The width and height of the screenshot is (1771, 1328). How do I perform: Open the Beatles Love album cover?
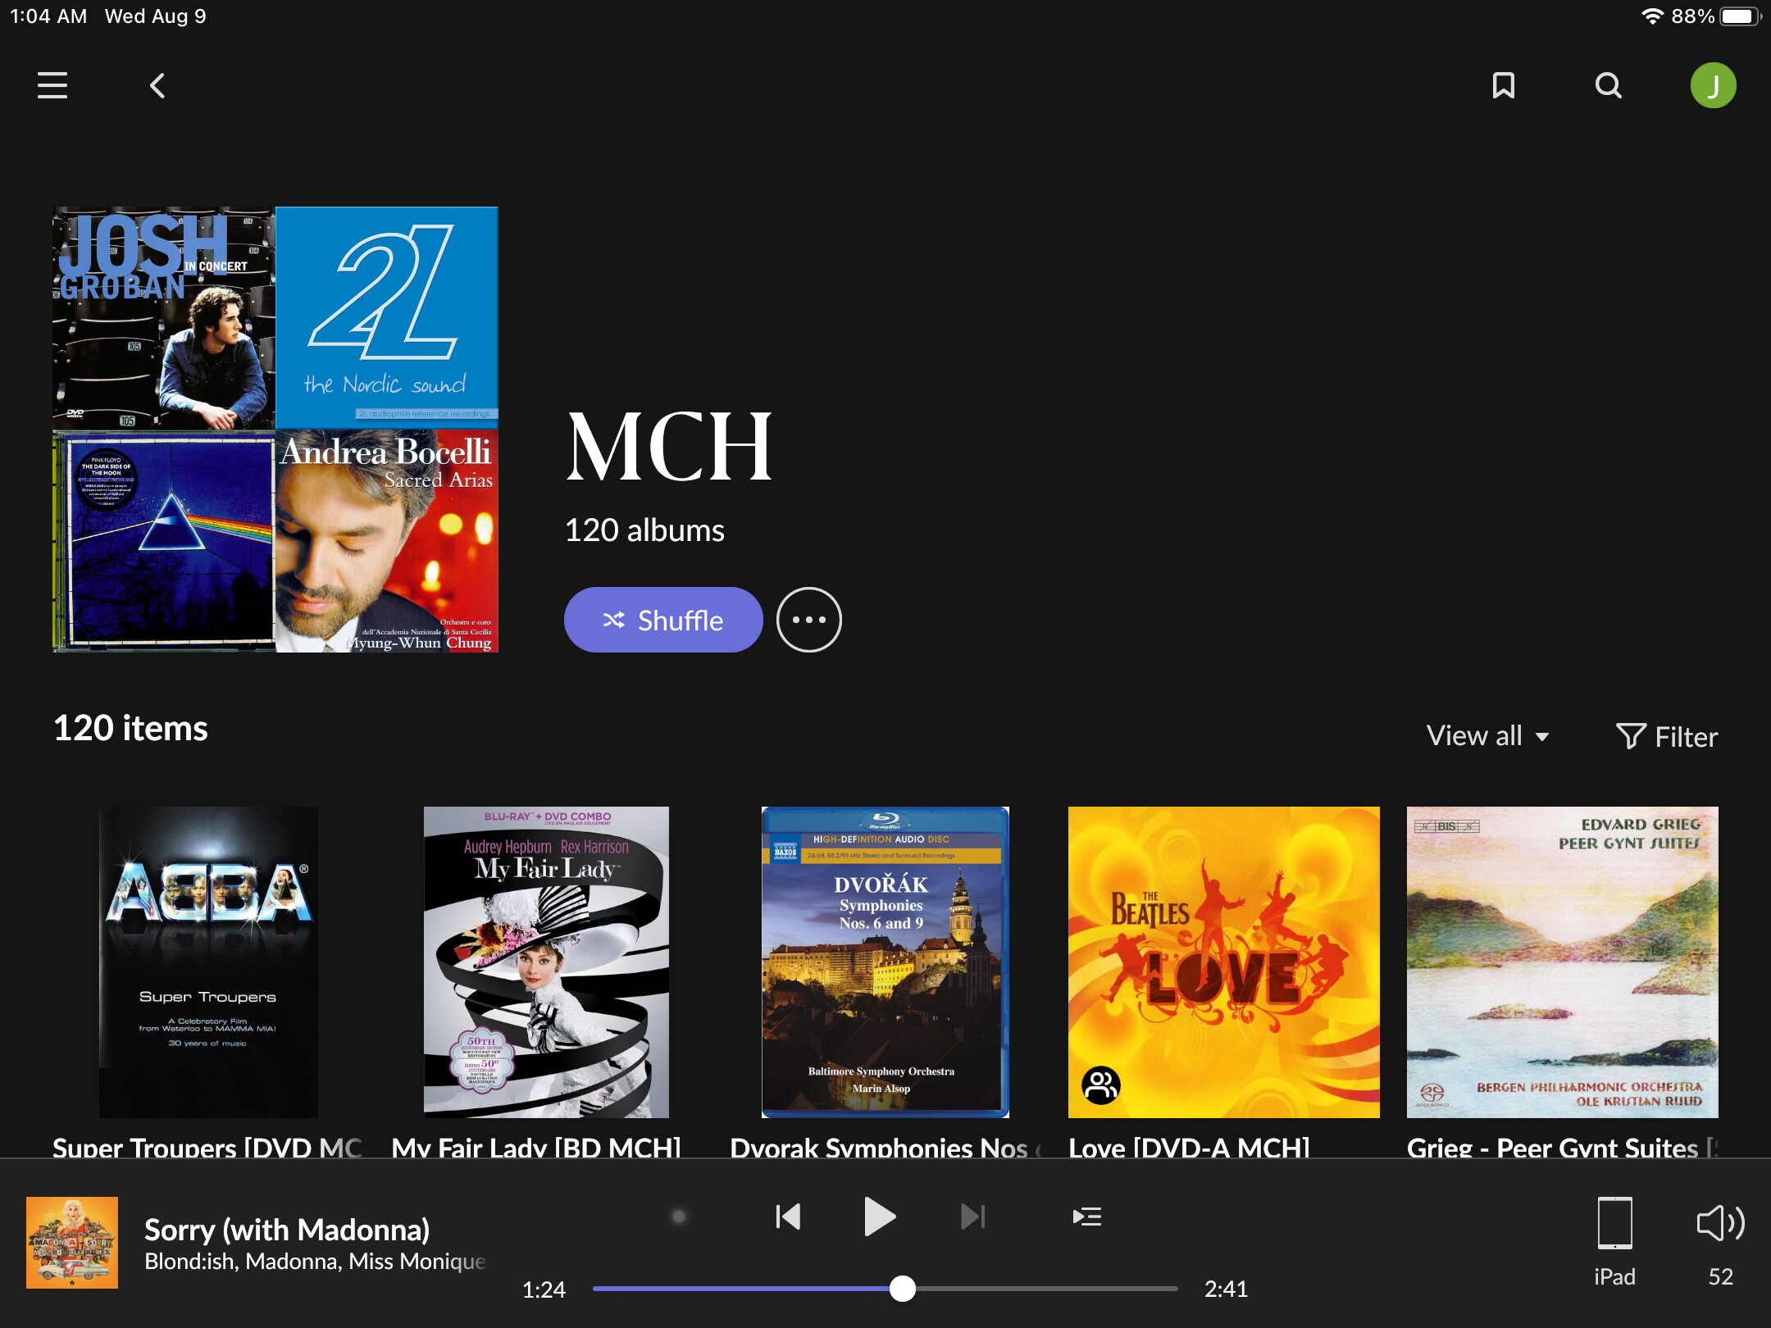tap(1223, 962)
